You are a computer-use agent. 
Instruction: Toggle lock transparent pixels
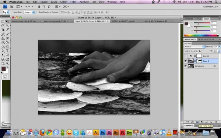(191, 51)
